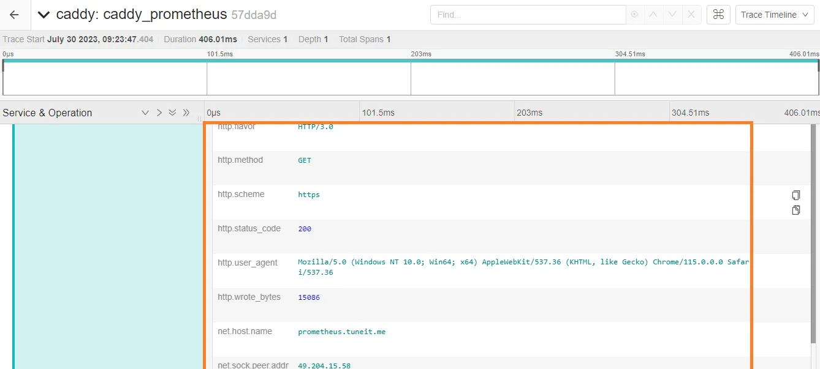Screen dimensions: 820x369
Task: Click the Duration 406.01ms summary
Action: point(200,39)
